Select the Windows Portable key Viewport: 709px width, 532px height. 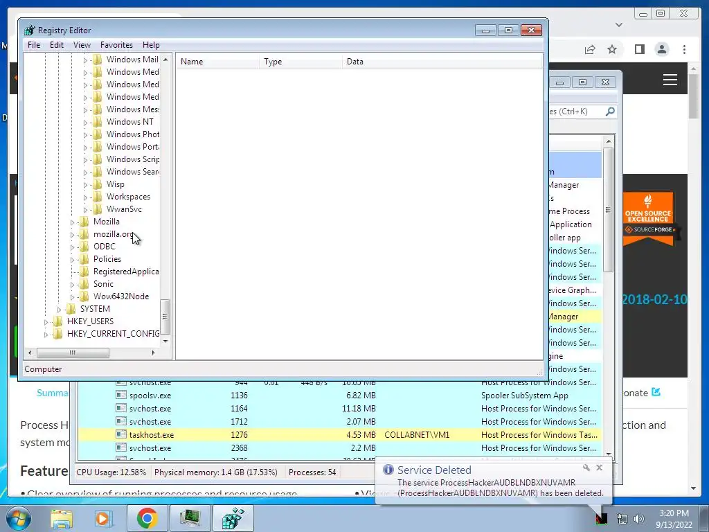[x=132, y=147]
